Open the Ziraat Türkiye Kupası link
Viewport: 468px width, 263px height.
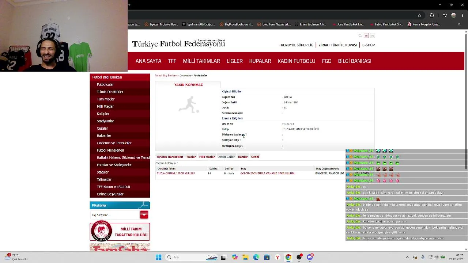[337, 45]
